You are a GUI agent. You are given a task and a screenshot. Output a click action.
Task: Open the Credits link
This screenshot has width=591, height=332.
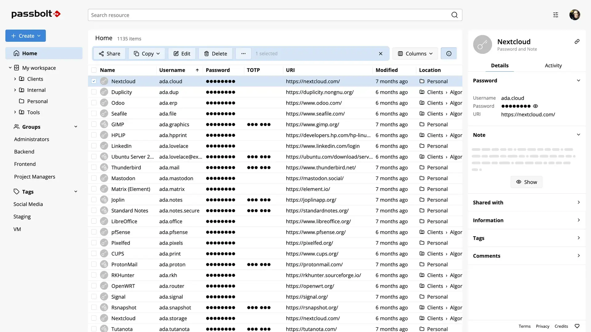coord(561,326)
